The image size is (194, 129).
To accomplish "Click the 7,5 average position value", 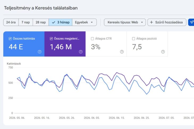I will tap(137, 47).
